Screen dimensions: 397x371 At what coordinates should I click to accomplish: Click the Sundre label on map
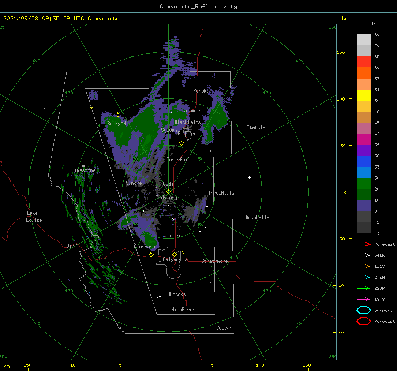pos(134,183)
